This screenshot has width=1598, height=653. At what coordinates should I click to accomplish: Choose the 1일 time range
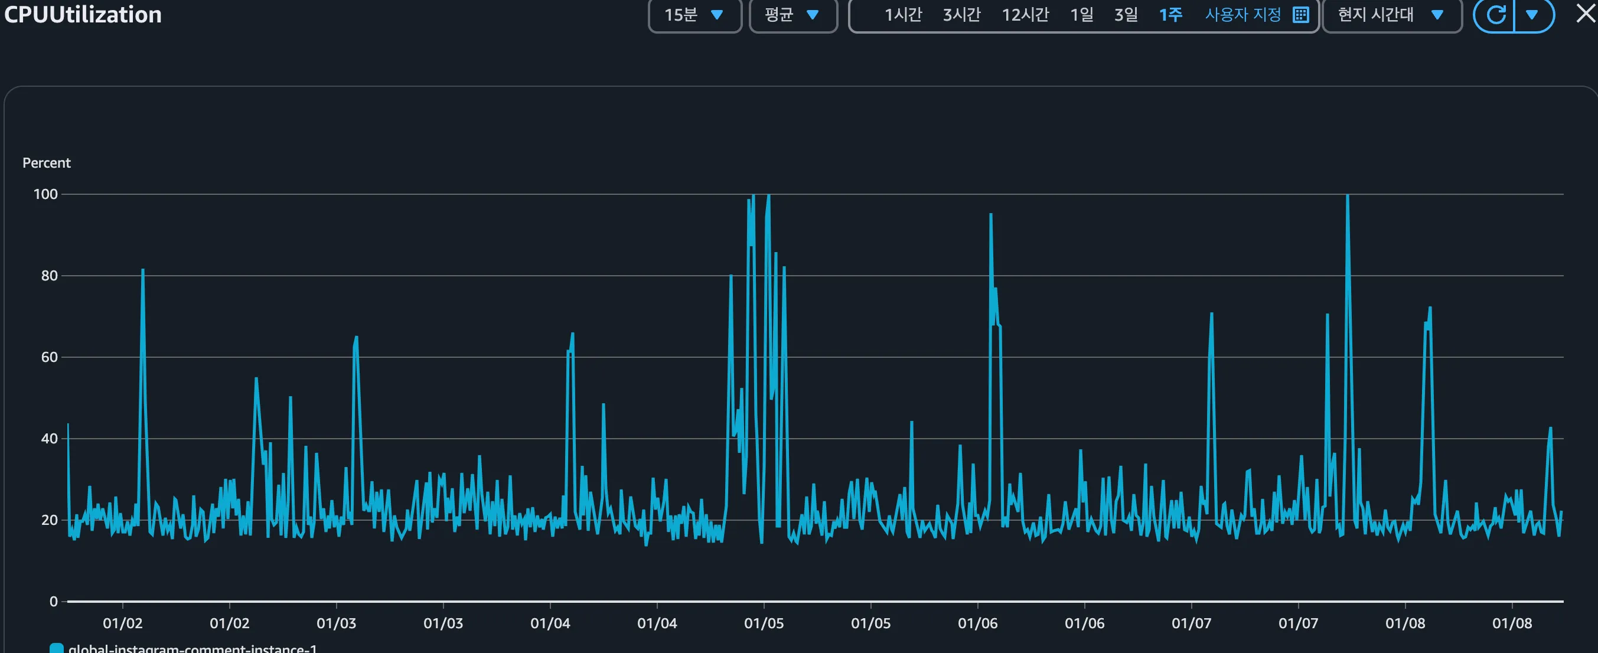[x=1081, y=14]
